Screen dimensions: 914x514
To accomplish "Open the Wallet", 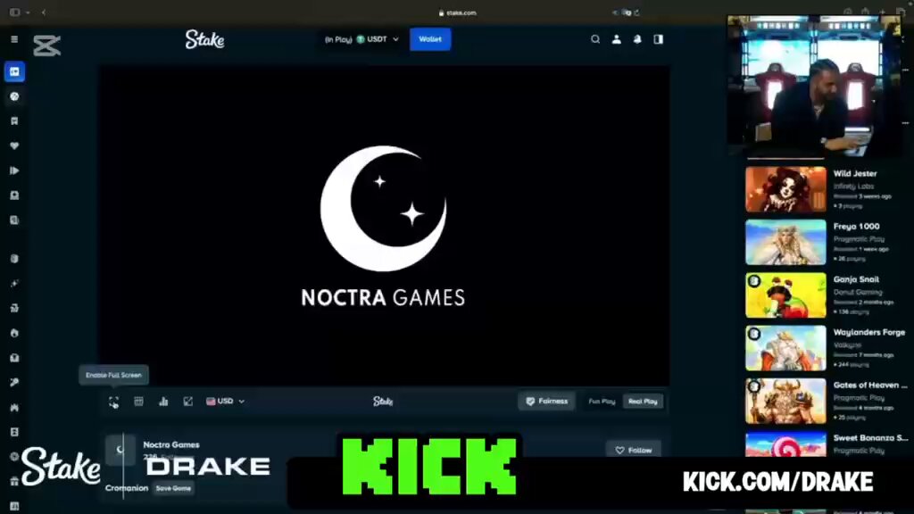I will pyautogui.click(x=430, y=39).
